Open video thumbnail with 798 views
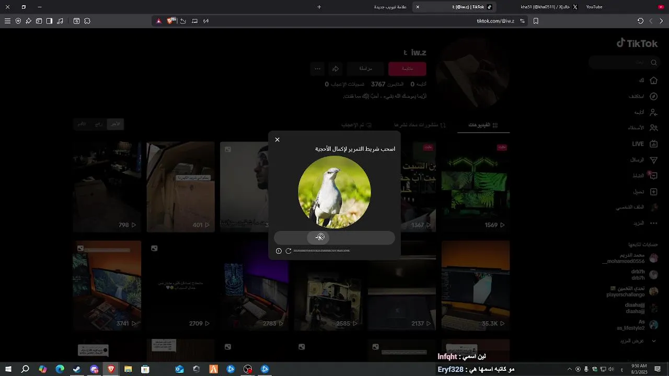 coord(107,186)
